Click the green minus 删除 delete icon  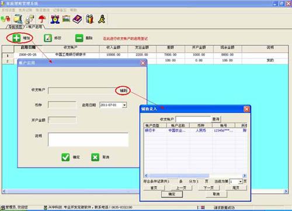coord(79,38)
